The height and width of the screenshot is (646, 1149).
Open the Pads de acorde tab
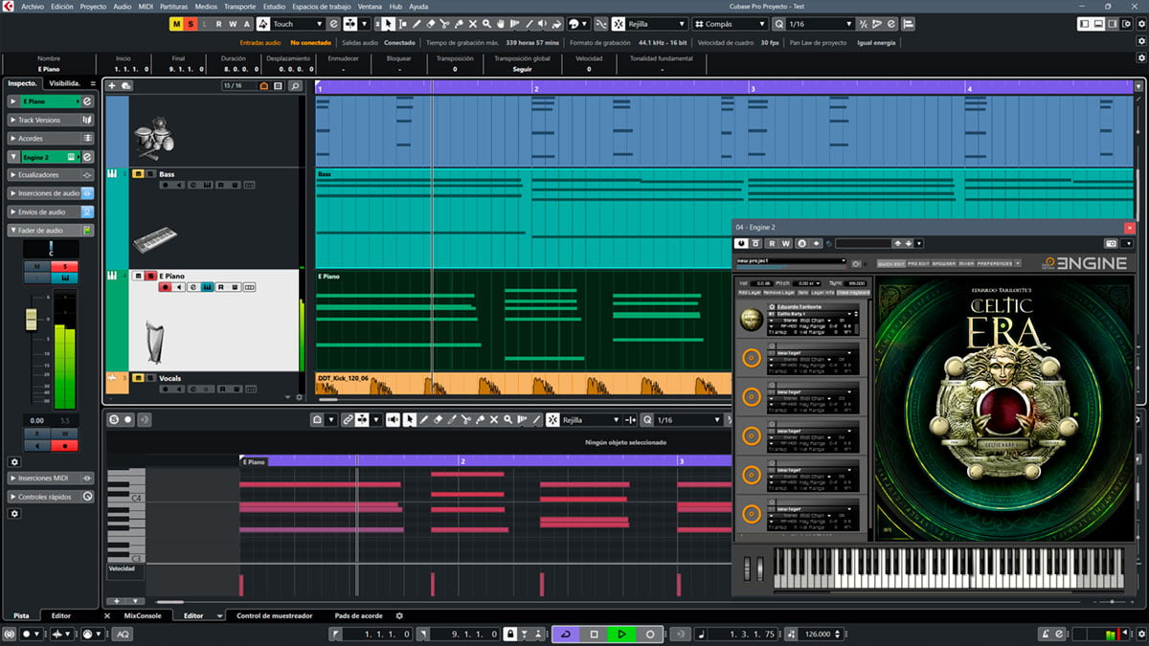pos(359,616)
